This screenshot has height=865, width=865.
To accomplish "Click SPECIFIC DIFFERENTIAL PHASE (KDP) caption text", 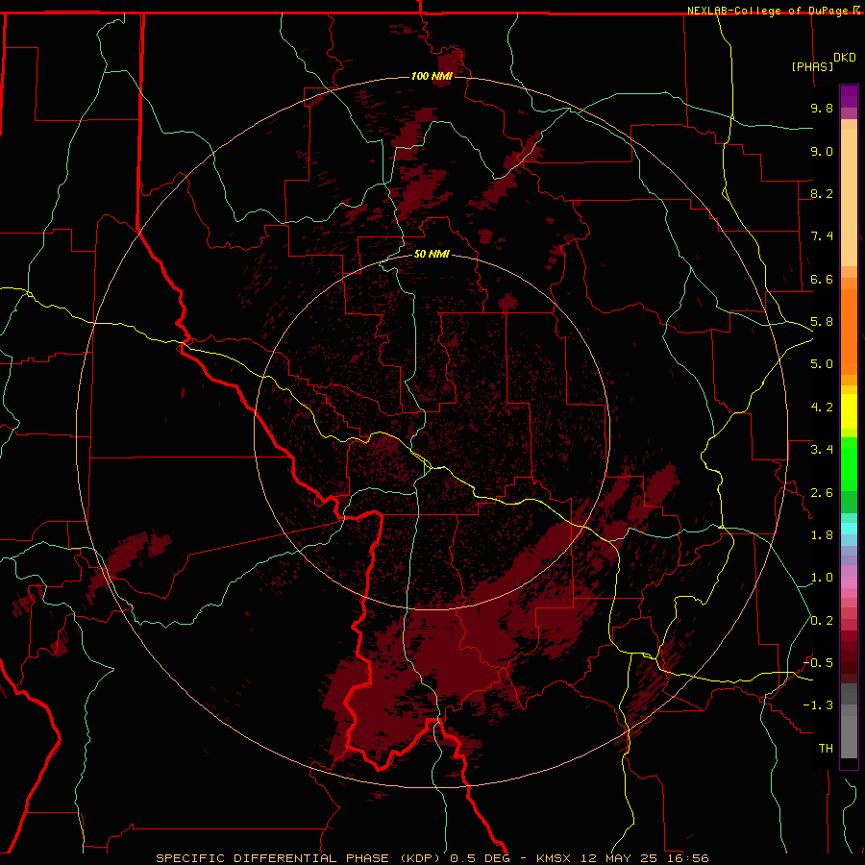I will pos(296,858).
